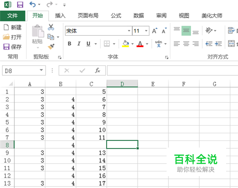Switch to the 视图 ribbon tab
This screenshot has width=238, height=188.
184,16
